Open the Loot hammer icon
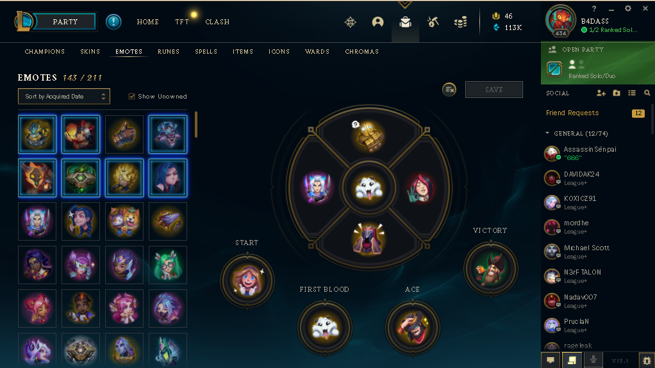This screenshot has width=655, height=368. (x=433, y=22)
